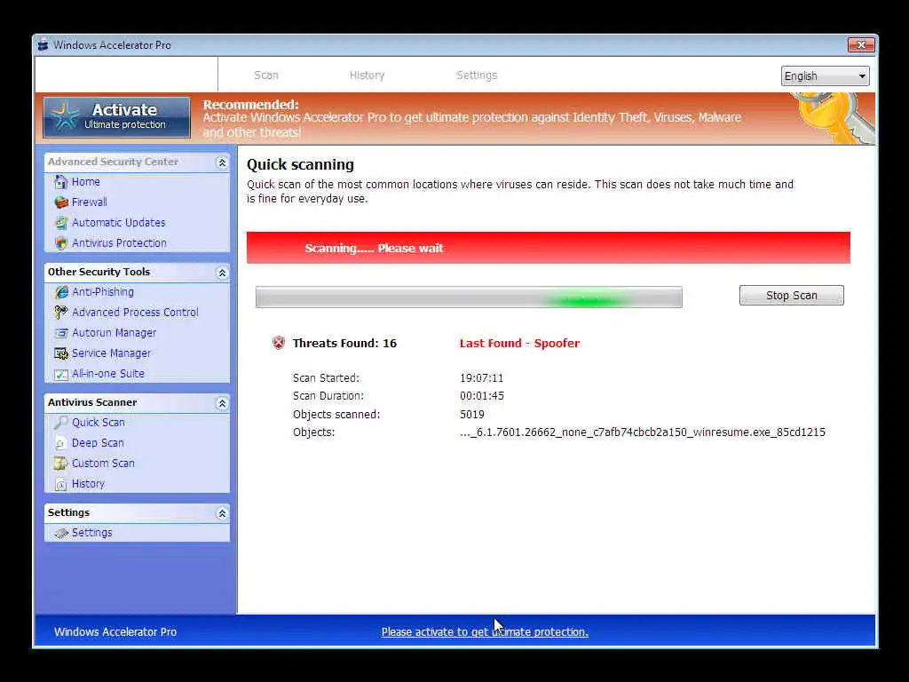Open the Firewall link

[x=90, y=202]
